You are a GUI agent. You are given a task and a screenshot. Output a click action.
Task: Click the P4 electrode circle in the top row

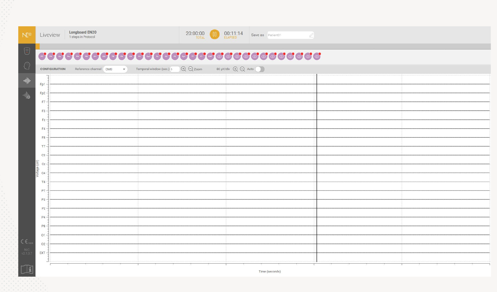(51, 56)
